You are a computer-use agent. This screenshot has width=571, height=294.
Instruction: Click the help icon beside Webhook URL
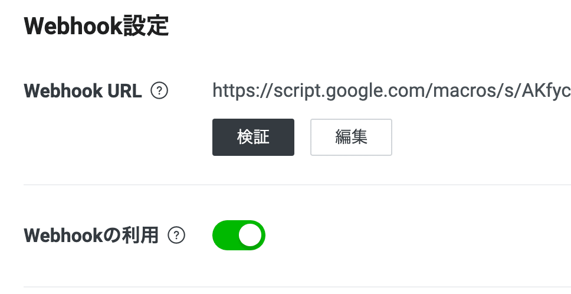[159, 91]
